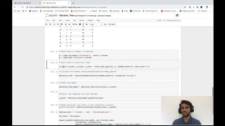Cut selected cells with scissors icon
Viewport: 225px width, 126px height.
coord(54,24)
